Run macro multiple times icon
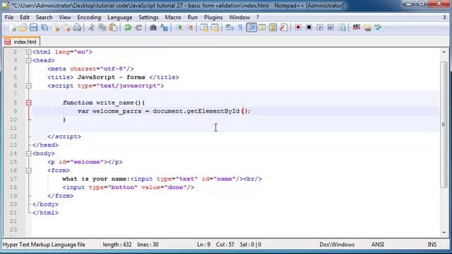 point(331,28)
